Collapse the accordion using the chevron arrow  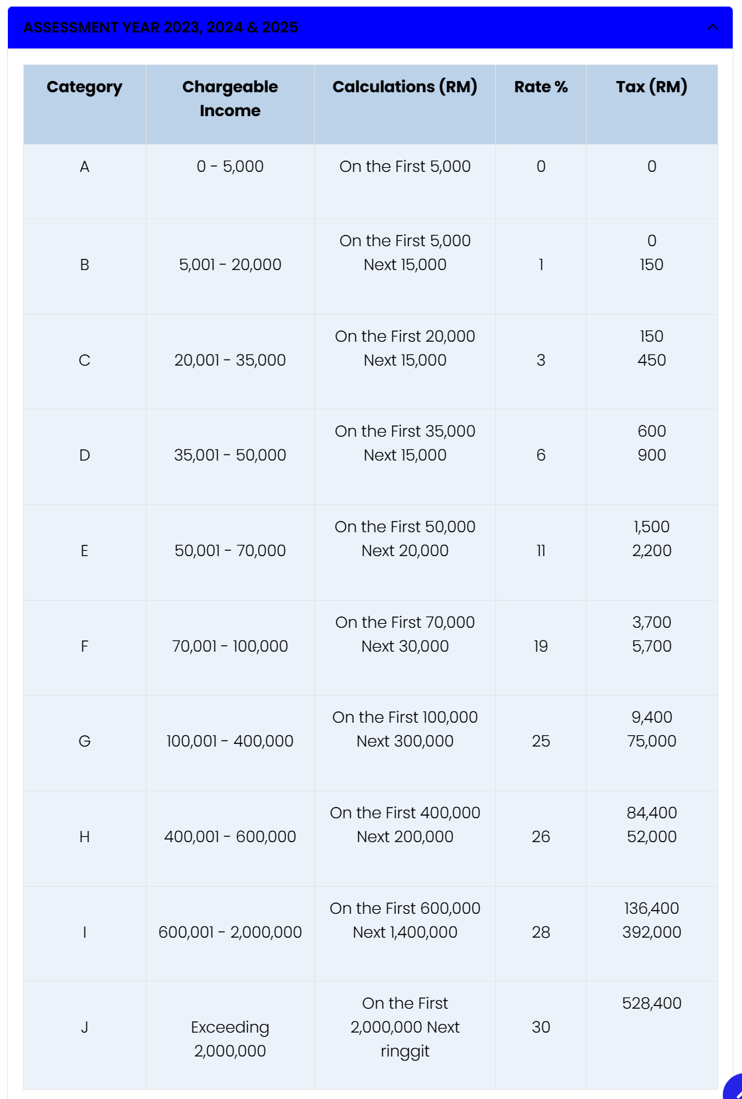coord(713,27)
